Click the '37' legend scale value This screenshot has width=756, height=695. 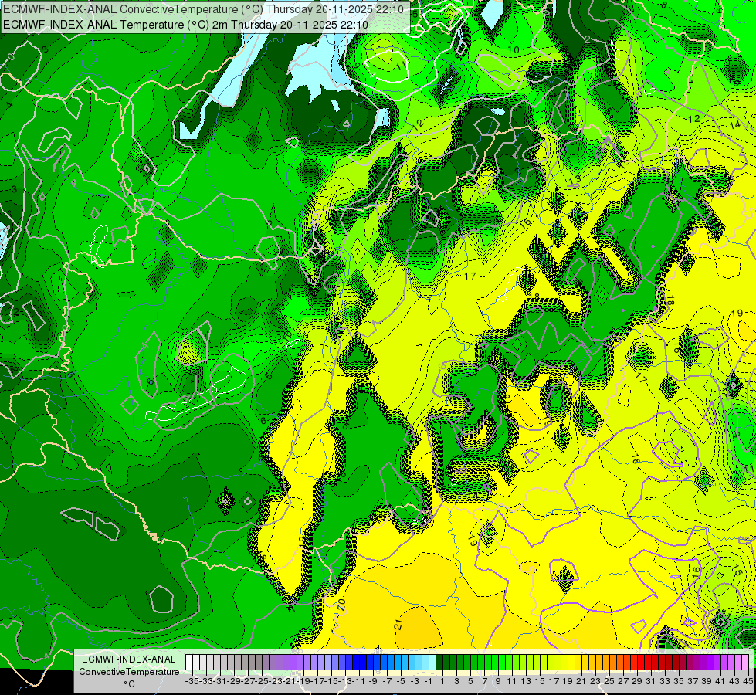coord(693,682)
